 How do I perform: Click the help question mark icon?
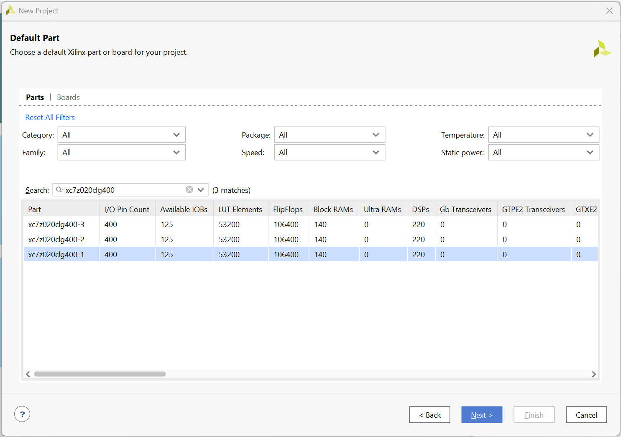pos(22,414)
